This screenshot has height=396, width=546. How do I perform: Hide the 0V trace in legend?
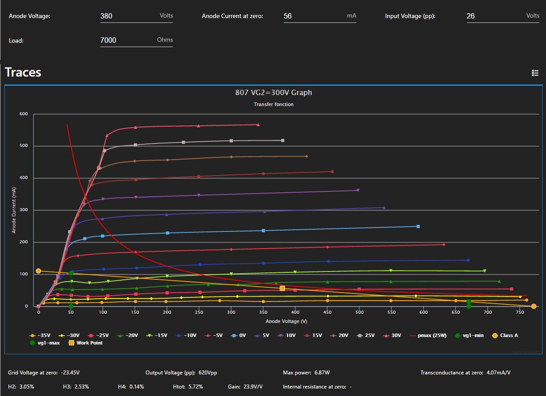pos(239,335)
